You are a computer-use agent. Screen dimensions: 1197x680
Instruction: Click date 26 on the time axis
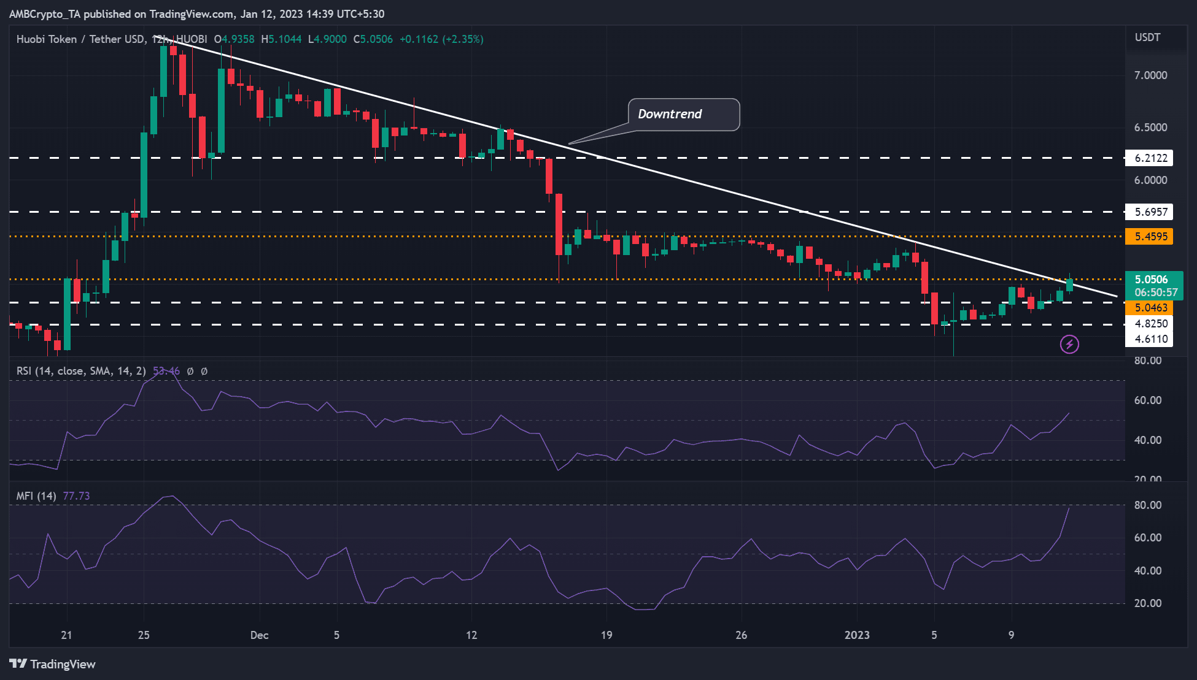point(742,635)
